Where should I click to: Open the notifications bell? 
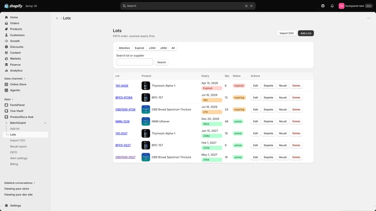pyautogui.click(x=332, y=6)
